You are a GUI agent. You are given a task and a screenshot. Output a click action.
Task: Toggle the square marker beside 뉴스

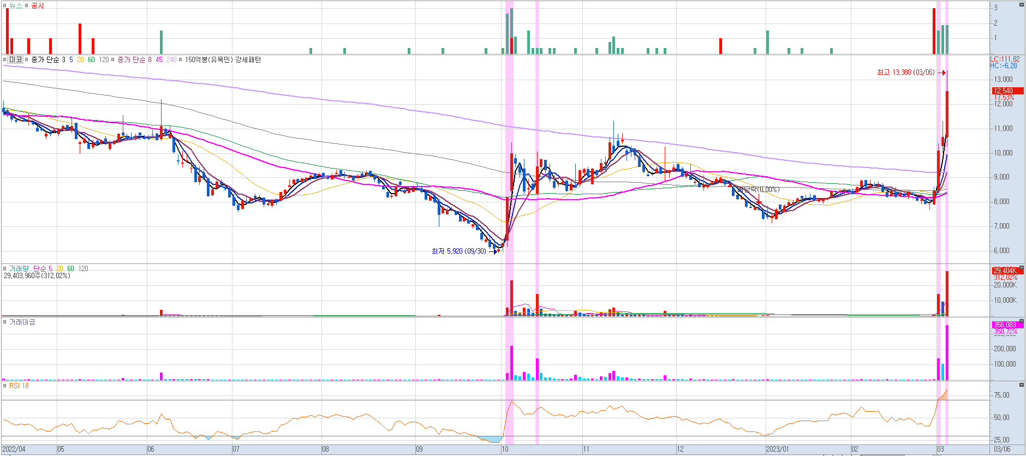(x=5, y=5)
